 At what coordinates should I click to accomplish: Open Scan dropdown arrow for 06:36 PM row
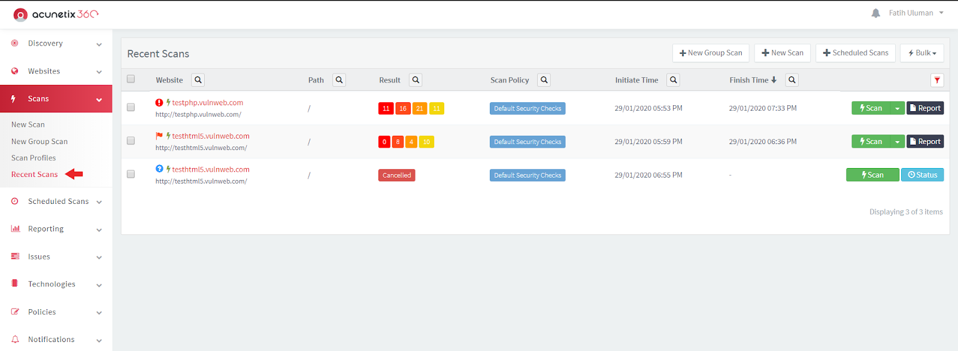tap(897, 142)
